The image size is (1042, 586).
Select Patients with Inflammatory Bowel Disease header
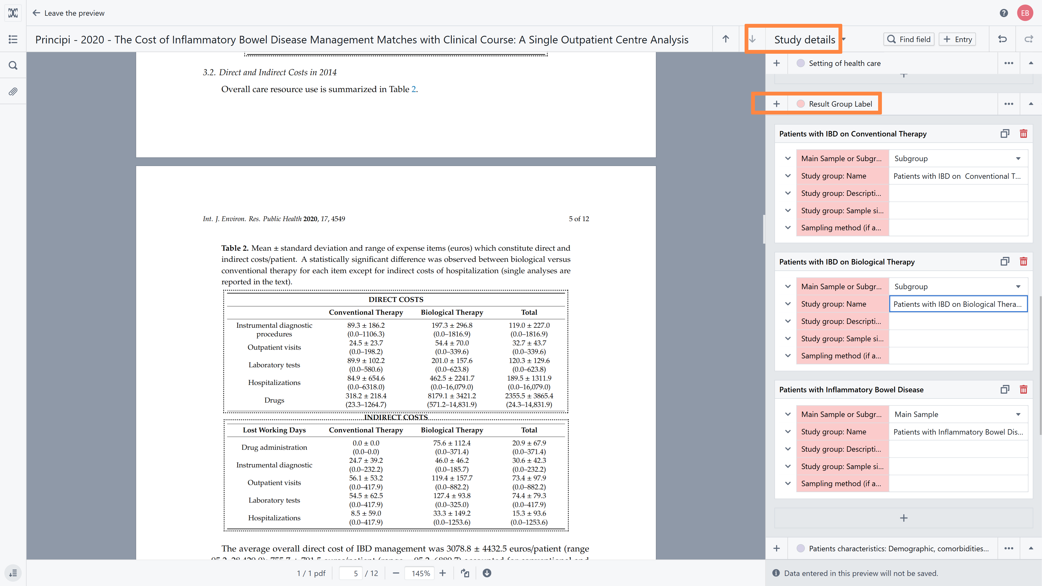coord(851,390)
